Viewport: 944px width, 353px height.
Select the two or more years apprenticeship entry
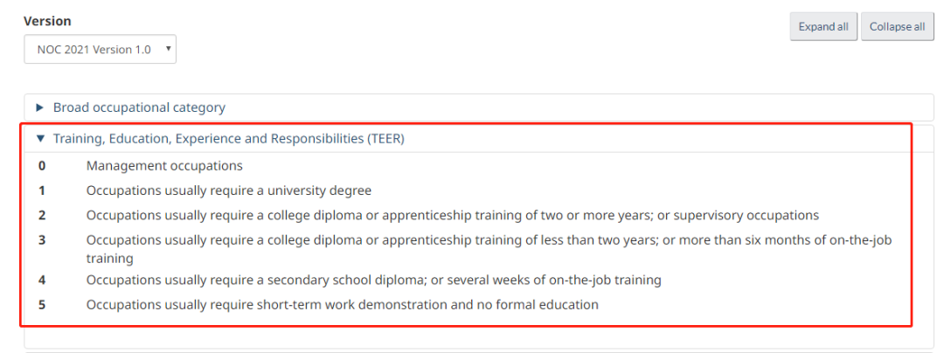453,215
